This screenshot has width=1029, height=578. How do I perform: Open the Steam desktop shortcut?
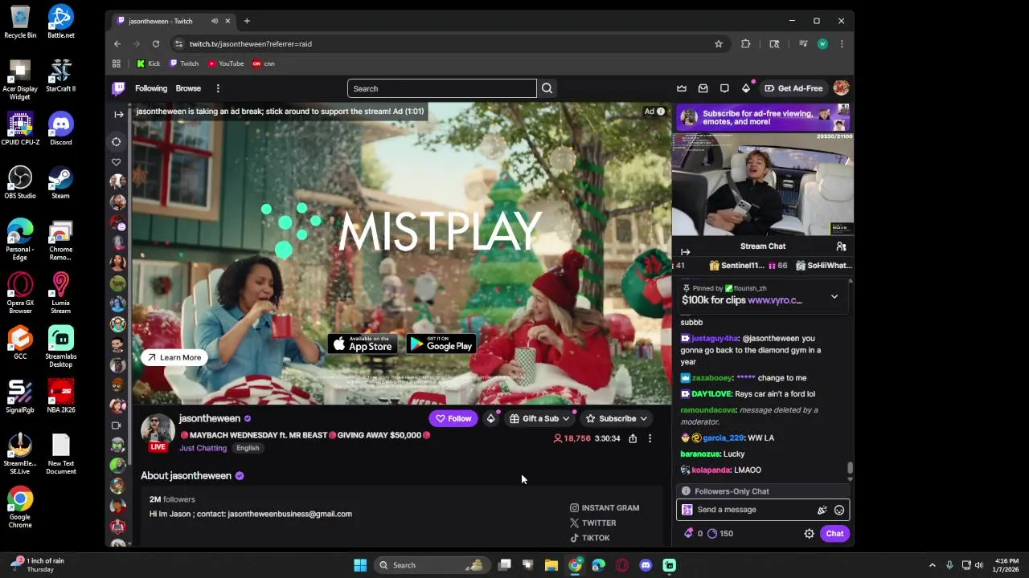(60, 182)
